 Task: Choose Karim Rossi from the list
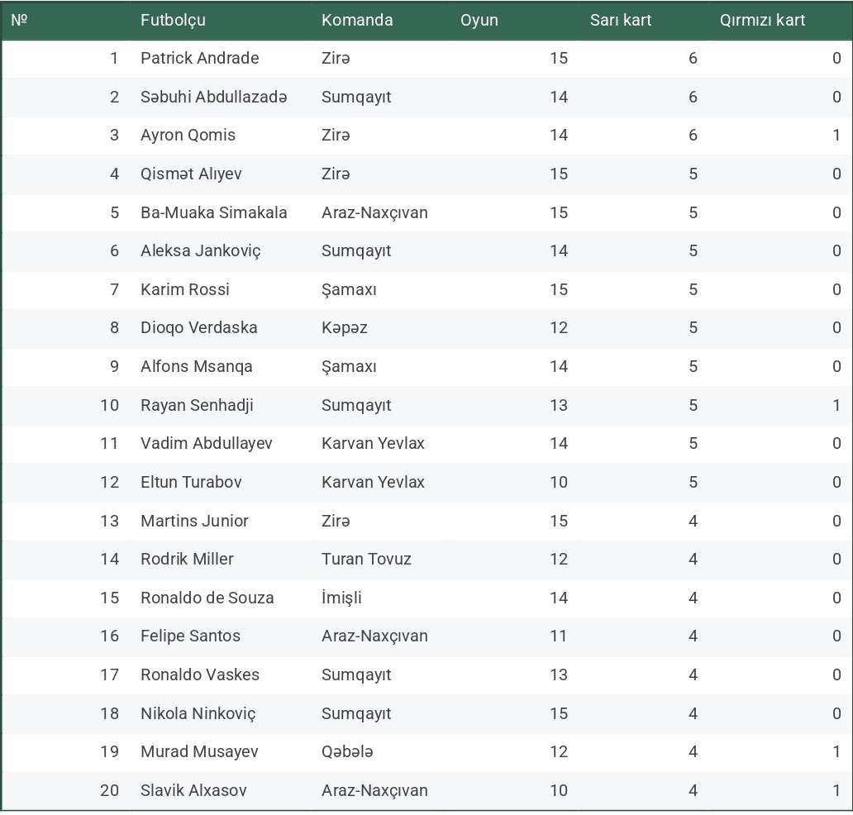[185, 289]
